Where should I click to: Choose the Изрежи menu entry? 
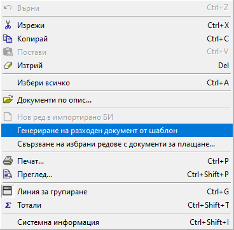pos(117,25)
